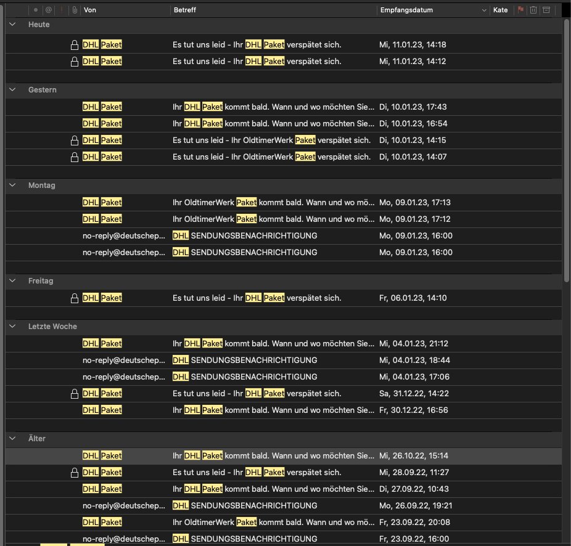Click the trash can column header icon
The image size is (571, 546).
point(533,10)
